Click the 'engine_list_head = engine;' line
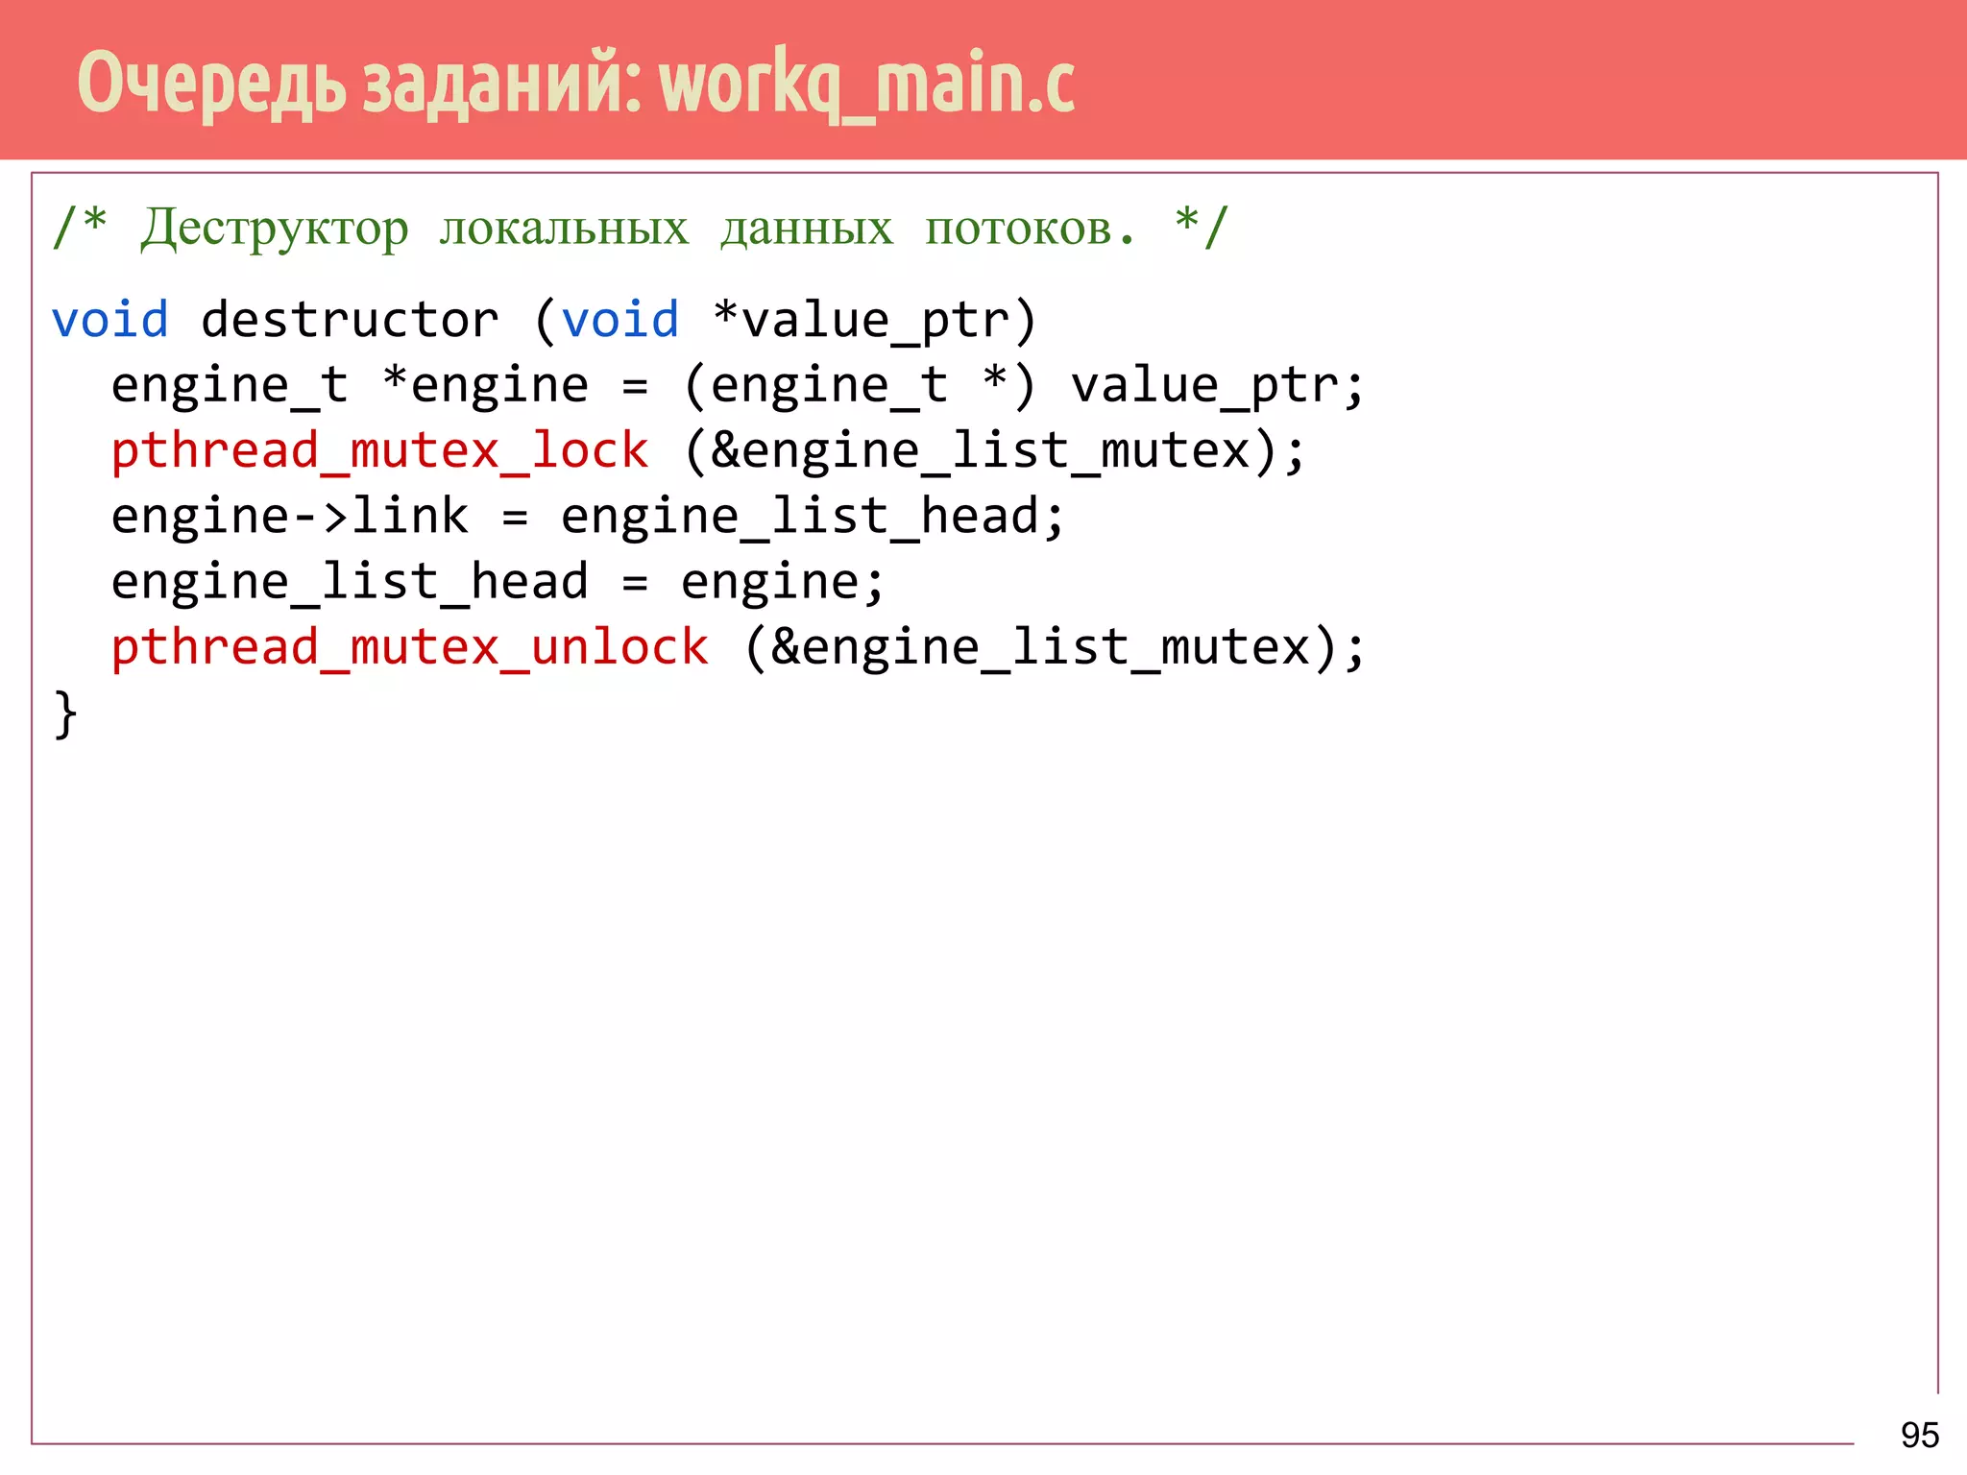1967x1475 pixels. point(498,582)
